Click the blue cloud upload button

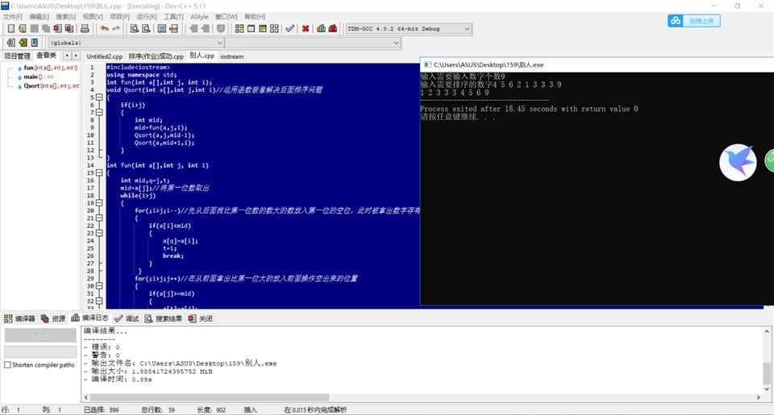[x=694, y=21]
